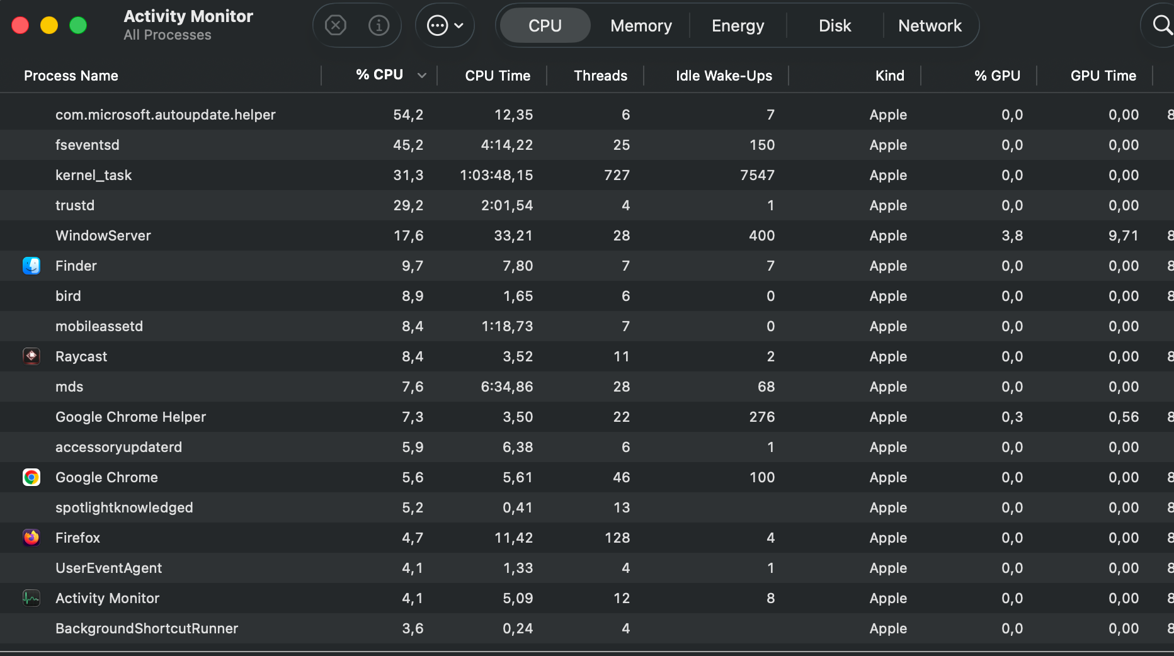Open the search magnifier icon
This screenshot has height=656, width=1174.
pyautogui.click(x=1161, y=25)
